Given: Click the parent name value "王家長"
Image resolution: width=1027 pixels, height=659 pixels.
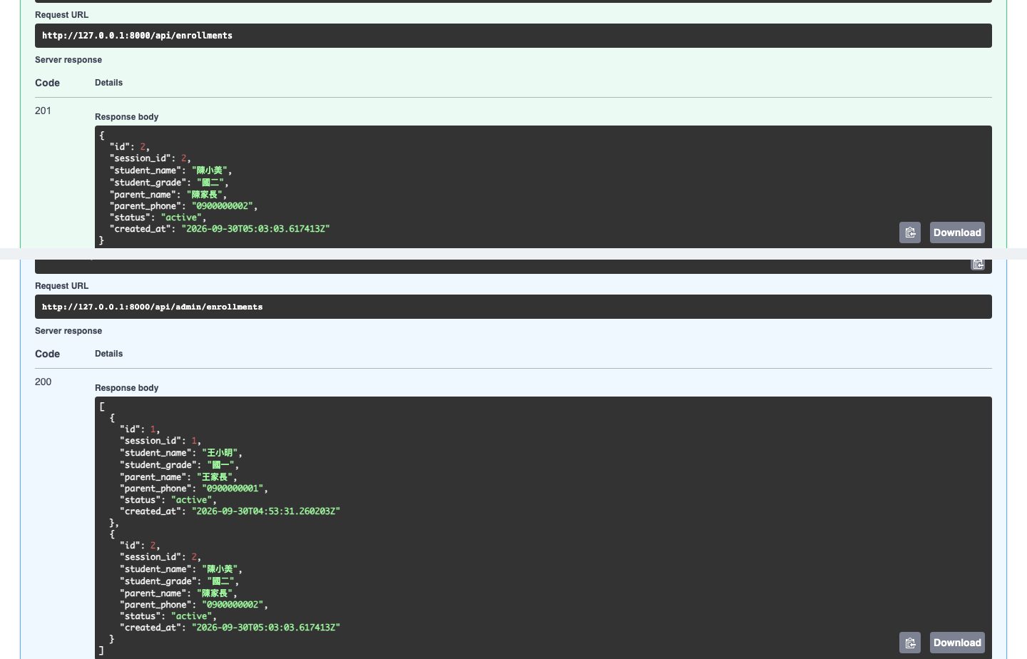Looking at the screenshot, I should pyautogui.click(x=215, y=477).
